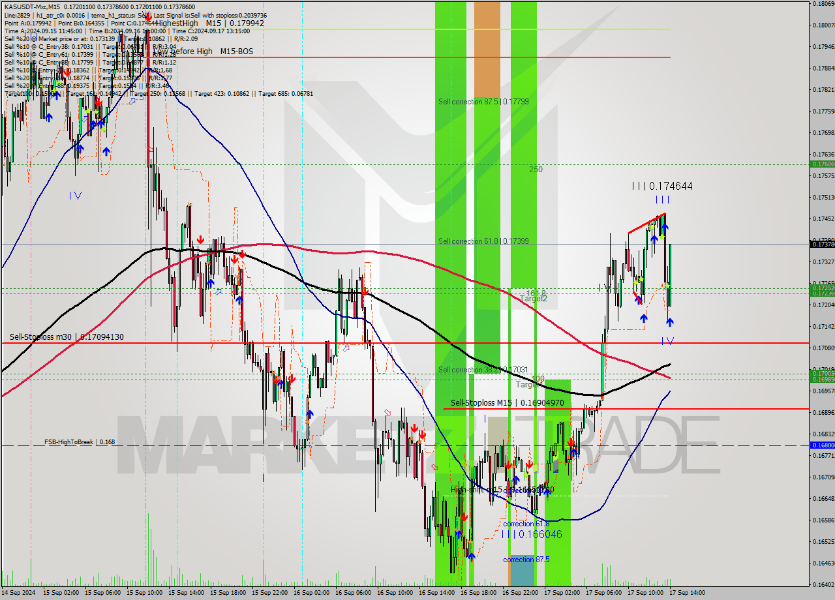
Task: Select the HighestHigh M15 | 0.179942 label
Action: point(209,23)
